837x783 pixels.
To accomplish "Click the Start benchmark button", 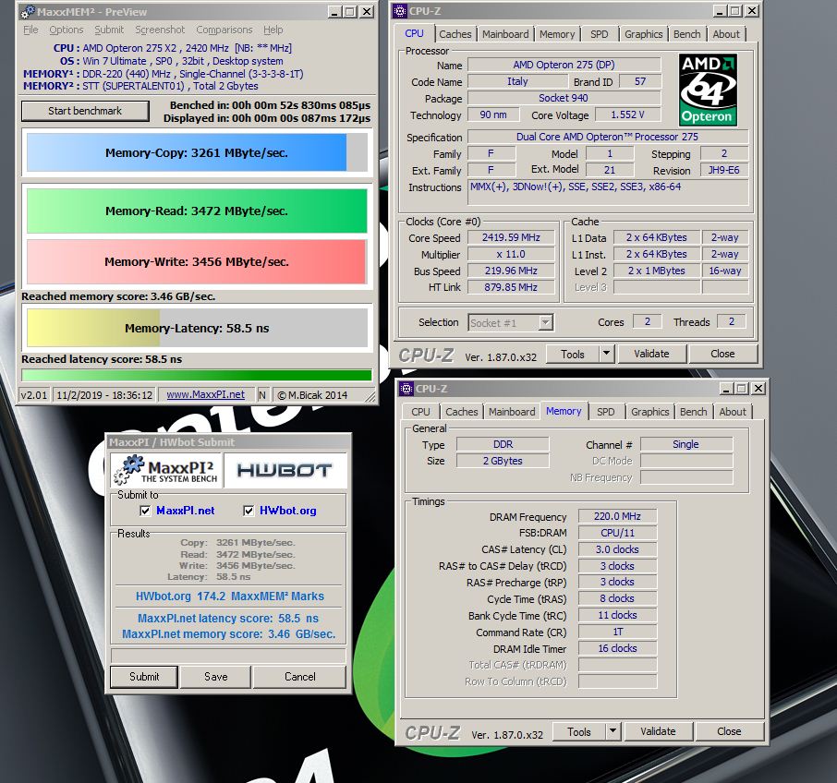I will 85,111.
